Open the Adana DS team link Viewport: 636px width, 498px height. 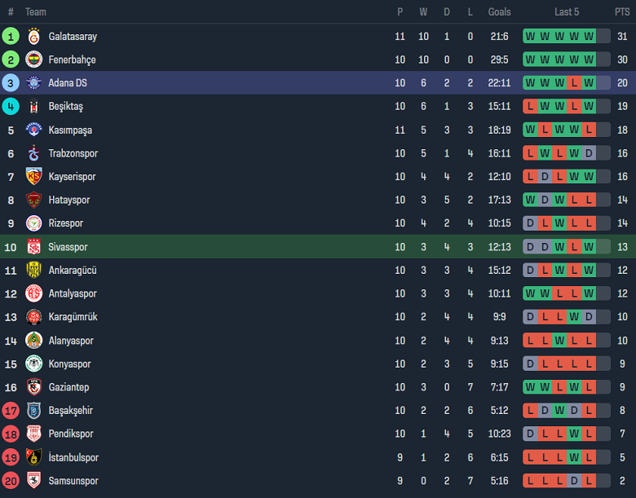[x=68, y=83]
